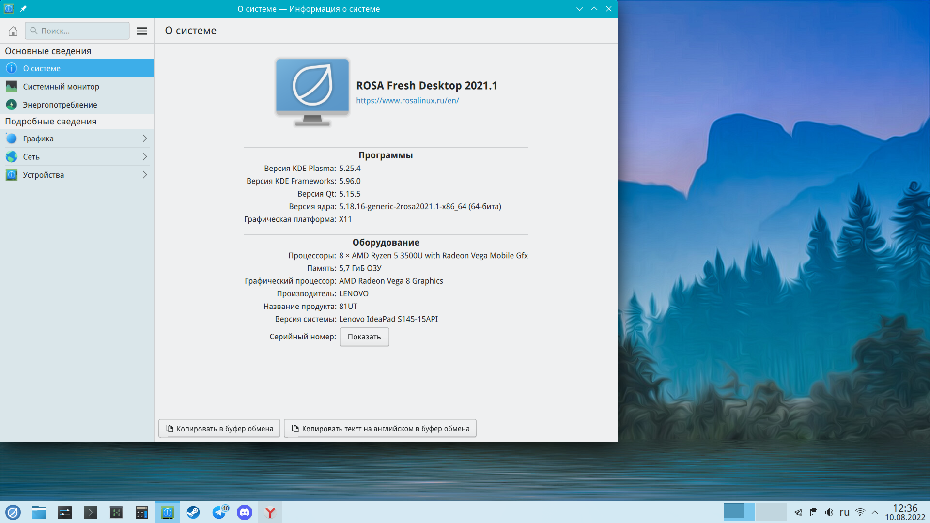Screen dimensions: 930x523
Task: Expand the Графика category
Action: pyautogui.click(x=77, y=138)
